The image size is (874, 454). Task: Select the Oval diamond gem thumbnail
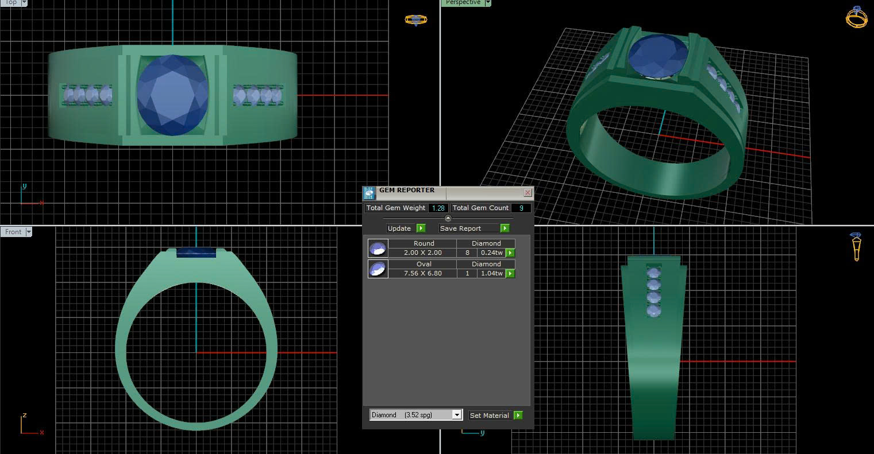pos(378,269)
